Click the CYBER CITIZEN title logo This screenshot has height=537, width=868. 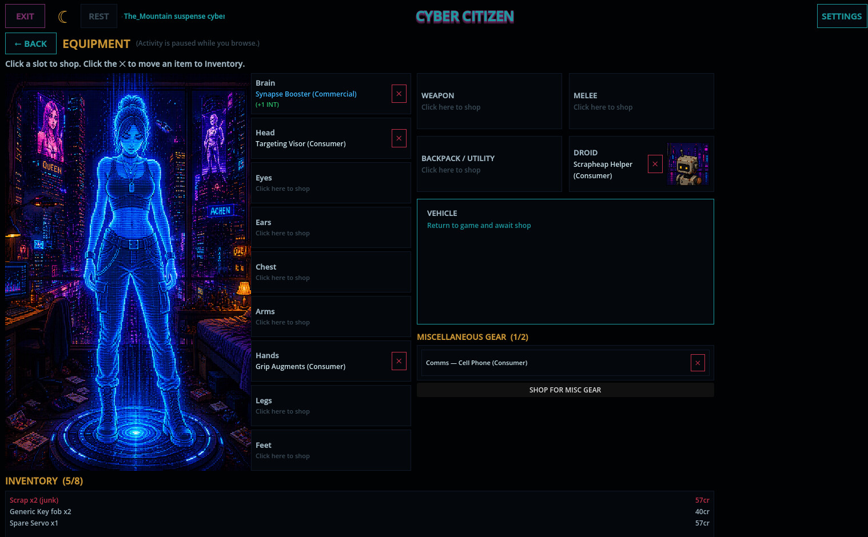[465, 17]
